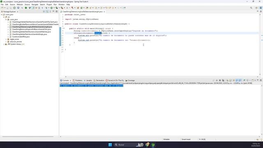The height and width of the screenshot is (148, 263).
Task: Collapse all in Package Explorer
Action: click(44, 12)
